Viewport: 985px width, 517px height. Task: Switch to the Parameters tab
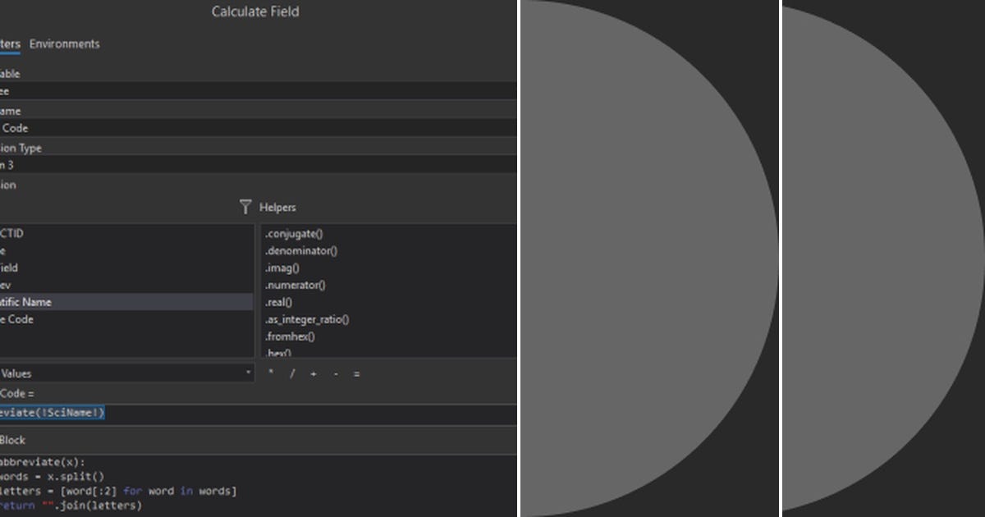8,43
